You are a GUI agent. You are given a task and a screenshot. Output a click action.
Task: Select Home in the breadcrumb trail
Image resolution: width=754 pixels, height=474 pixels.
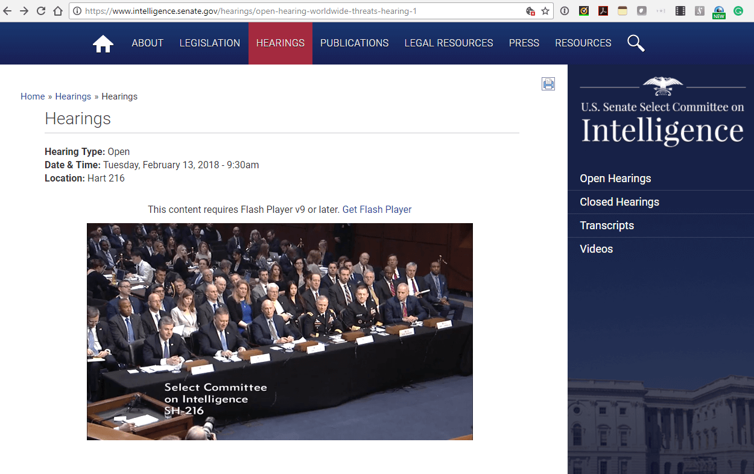pyautogui.click(x=33, y=96)
